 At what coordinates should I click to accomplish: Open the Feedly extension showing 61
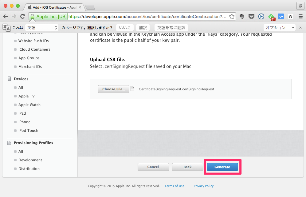[272, 17]
